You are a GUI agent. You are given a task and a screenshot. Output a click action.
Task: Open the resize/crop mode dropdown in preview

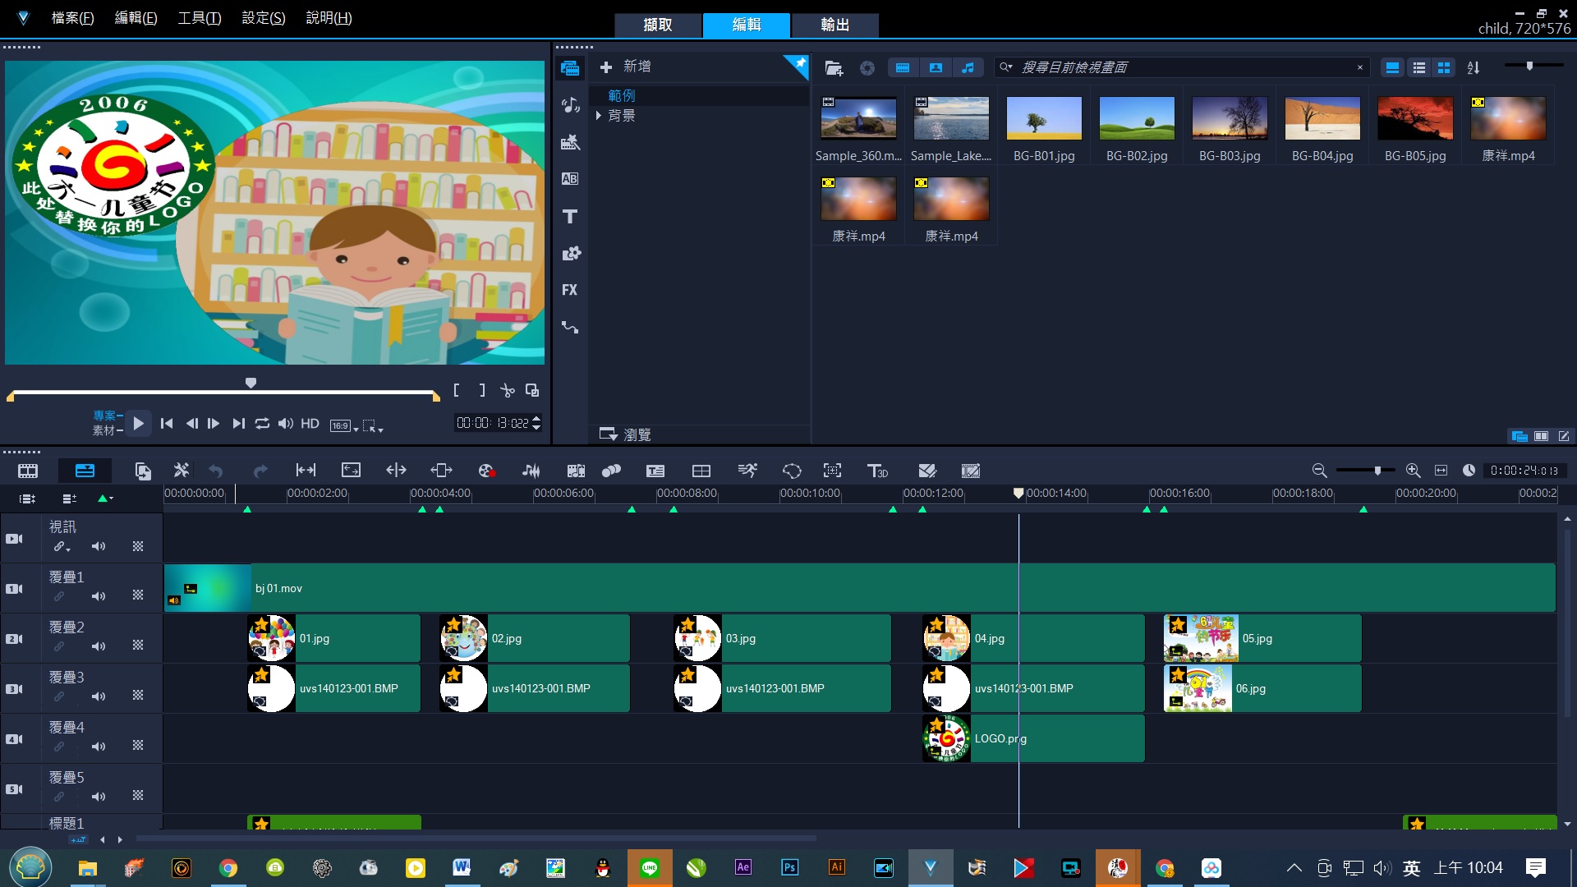[x=374, y=425]
